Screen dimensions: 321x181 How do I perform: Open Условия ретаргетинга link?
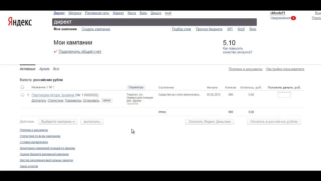pyautogui.click(x=34, y=142)
